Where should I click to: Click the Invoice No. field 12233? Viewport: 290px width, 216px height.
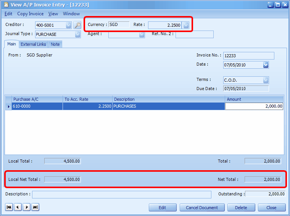point(248,56)
